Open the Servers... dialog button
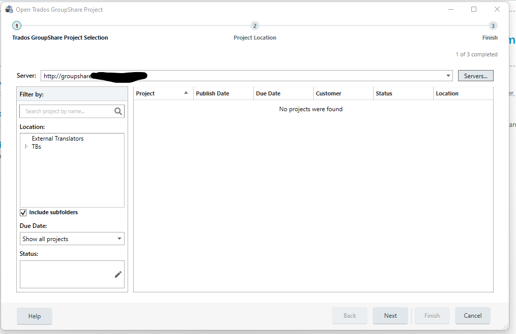 [x=476, y=76]
